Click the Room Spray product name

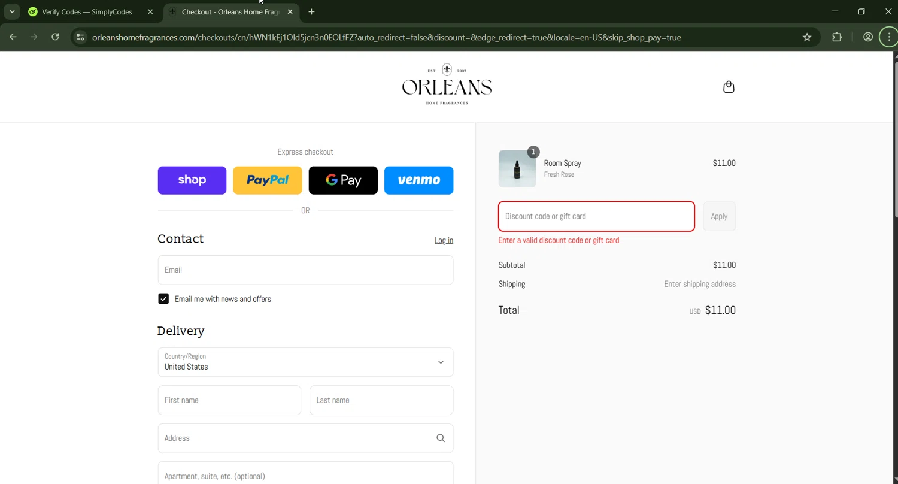(x=562, y=163)
